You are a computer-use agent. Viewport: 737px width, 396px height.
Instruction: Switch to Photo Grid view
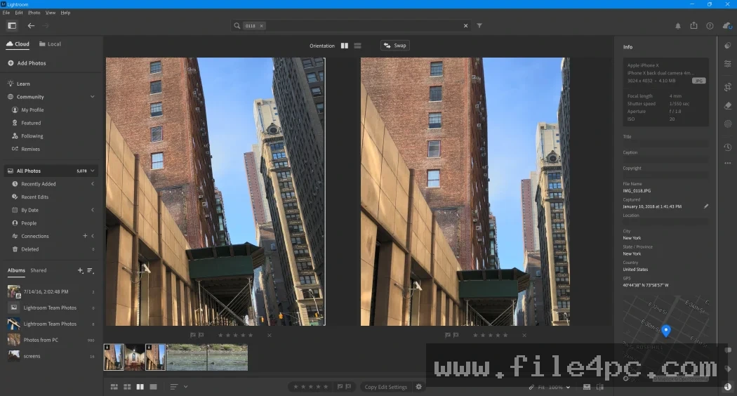(114, 387)
